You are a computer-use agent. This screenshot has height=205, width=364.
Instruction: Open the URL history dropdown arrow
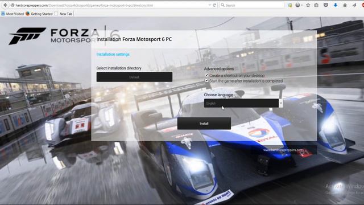pyautogui.click(x=210, y=5)
